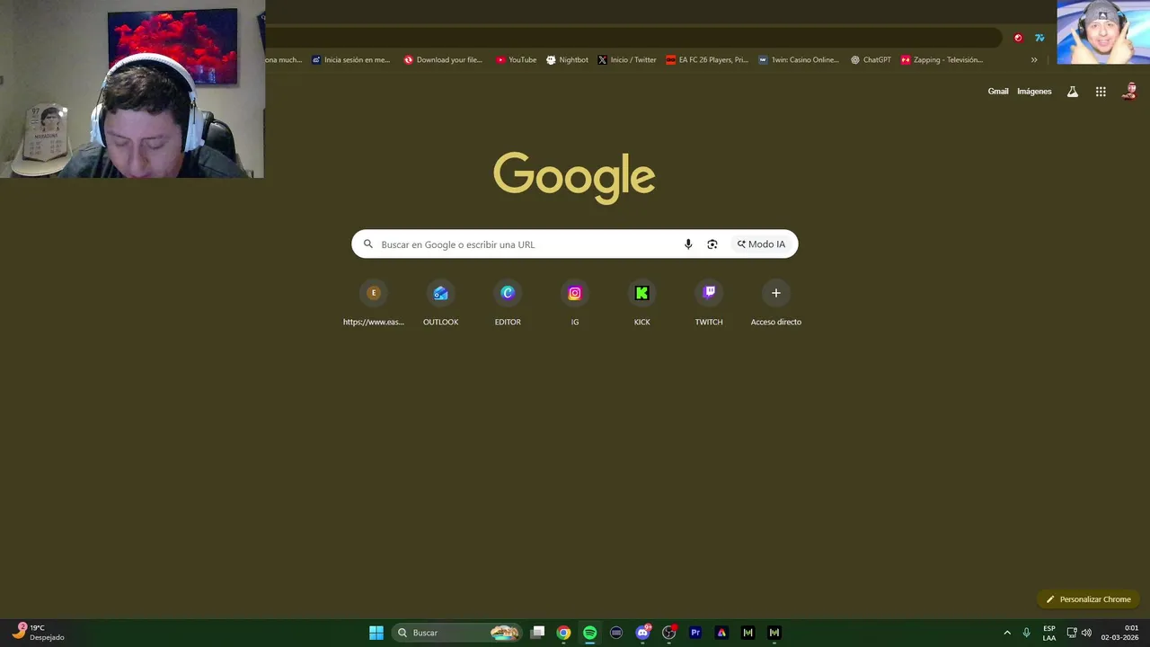The height and width of the screenshot is (647, 1150).
Task: Start a voice search with the microphone icon
Action: [x=688, y=244]
